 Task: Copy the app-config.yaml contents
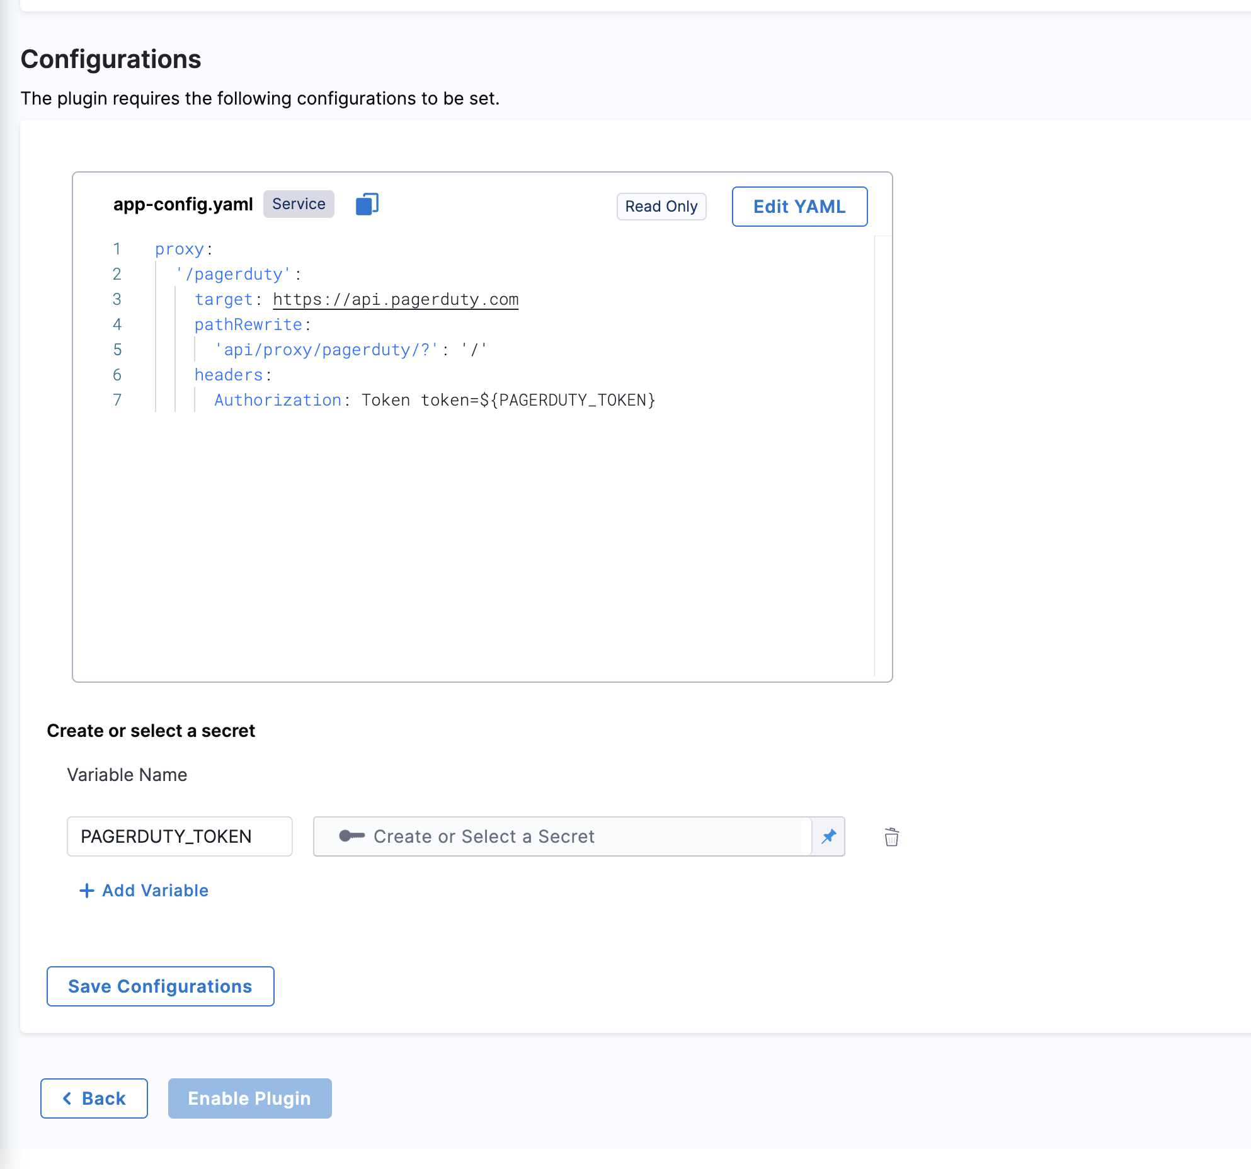[367, 205]
